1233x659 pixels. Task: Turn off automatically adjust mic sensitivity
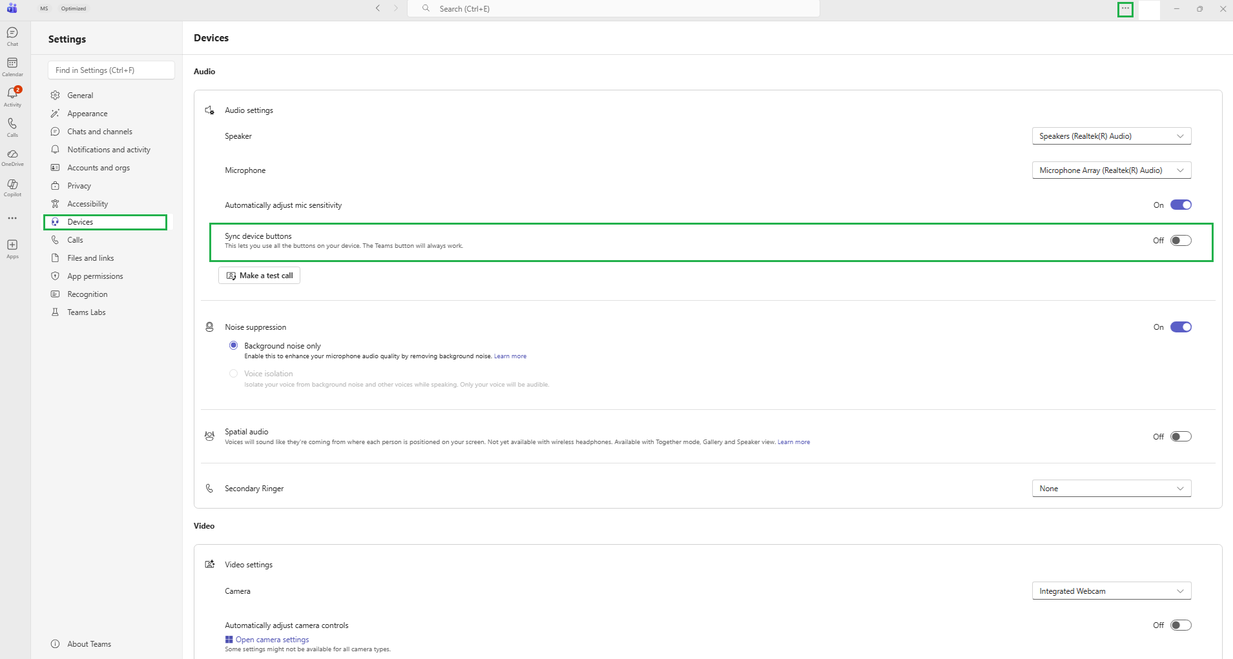tap(1181, 205)
